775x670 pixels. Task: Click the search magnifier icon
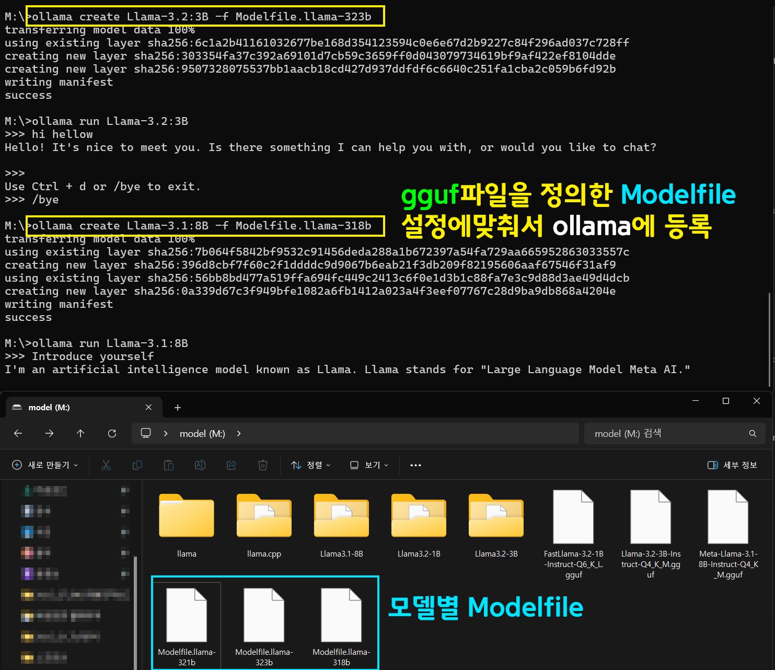coord(753,433)
